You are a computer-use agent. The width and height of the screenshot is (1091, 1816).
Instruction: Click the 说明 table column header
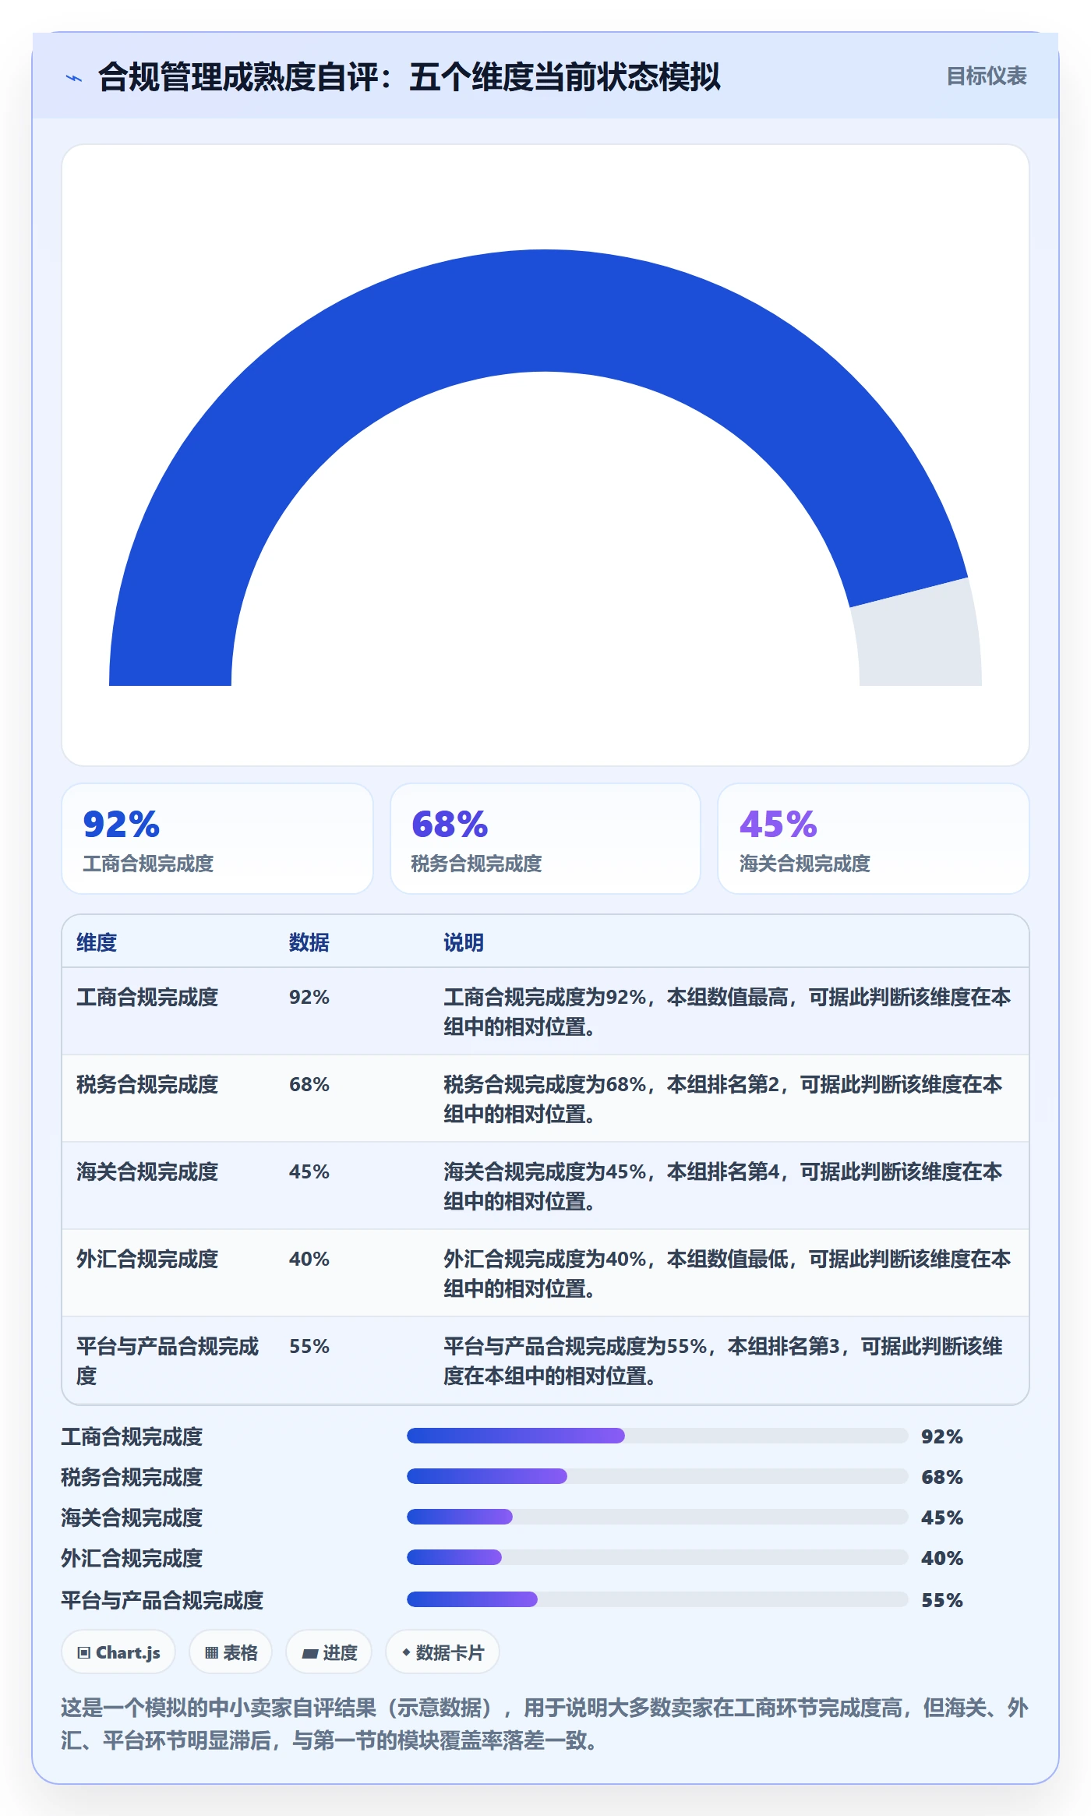tap(464, 942)
